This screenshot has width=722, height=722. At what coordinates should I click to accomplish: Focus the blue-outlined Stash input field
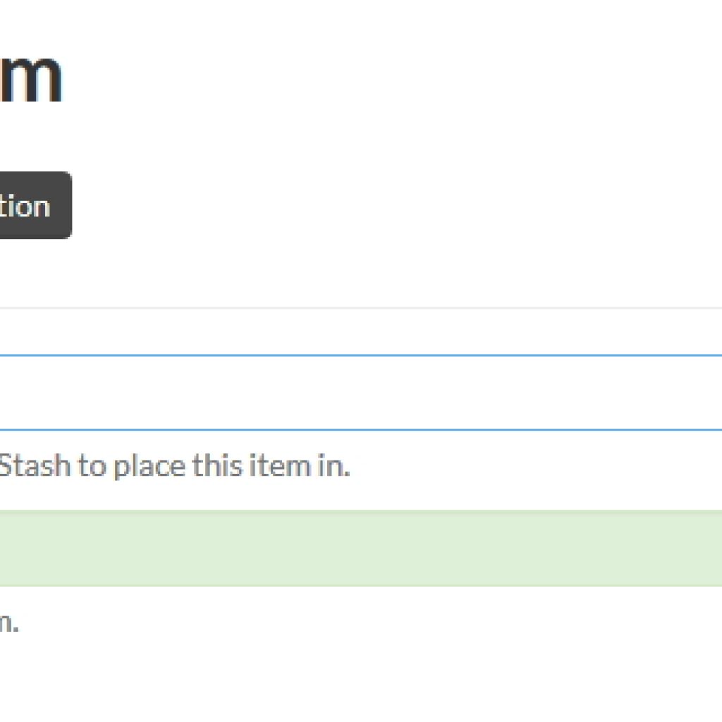tap(361, 393)
